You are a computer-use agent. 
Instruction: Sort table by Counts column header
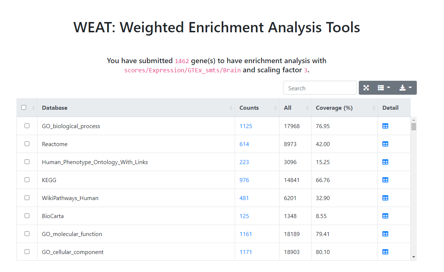point(257,108)
